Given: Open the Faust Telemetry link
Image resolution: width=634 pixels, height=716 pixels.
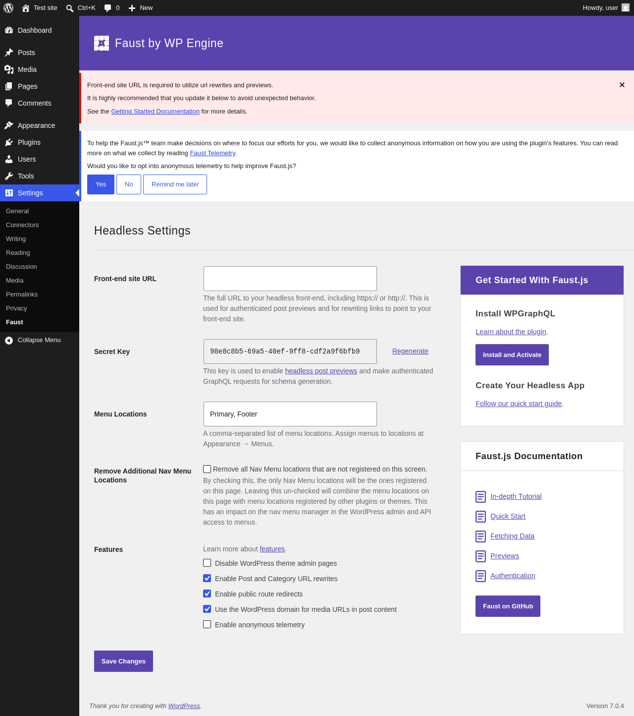Looking at the screenshot, I should (212, 153).
